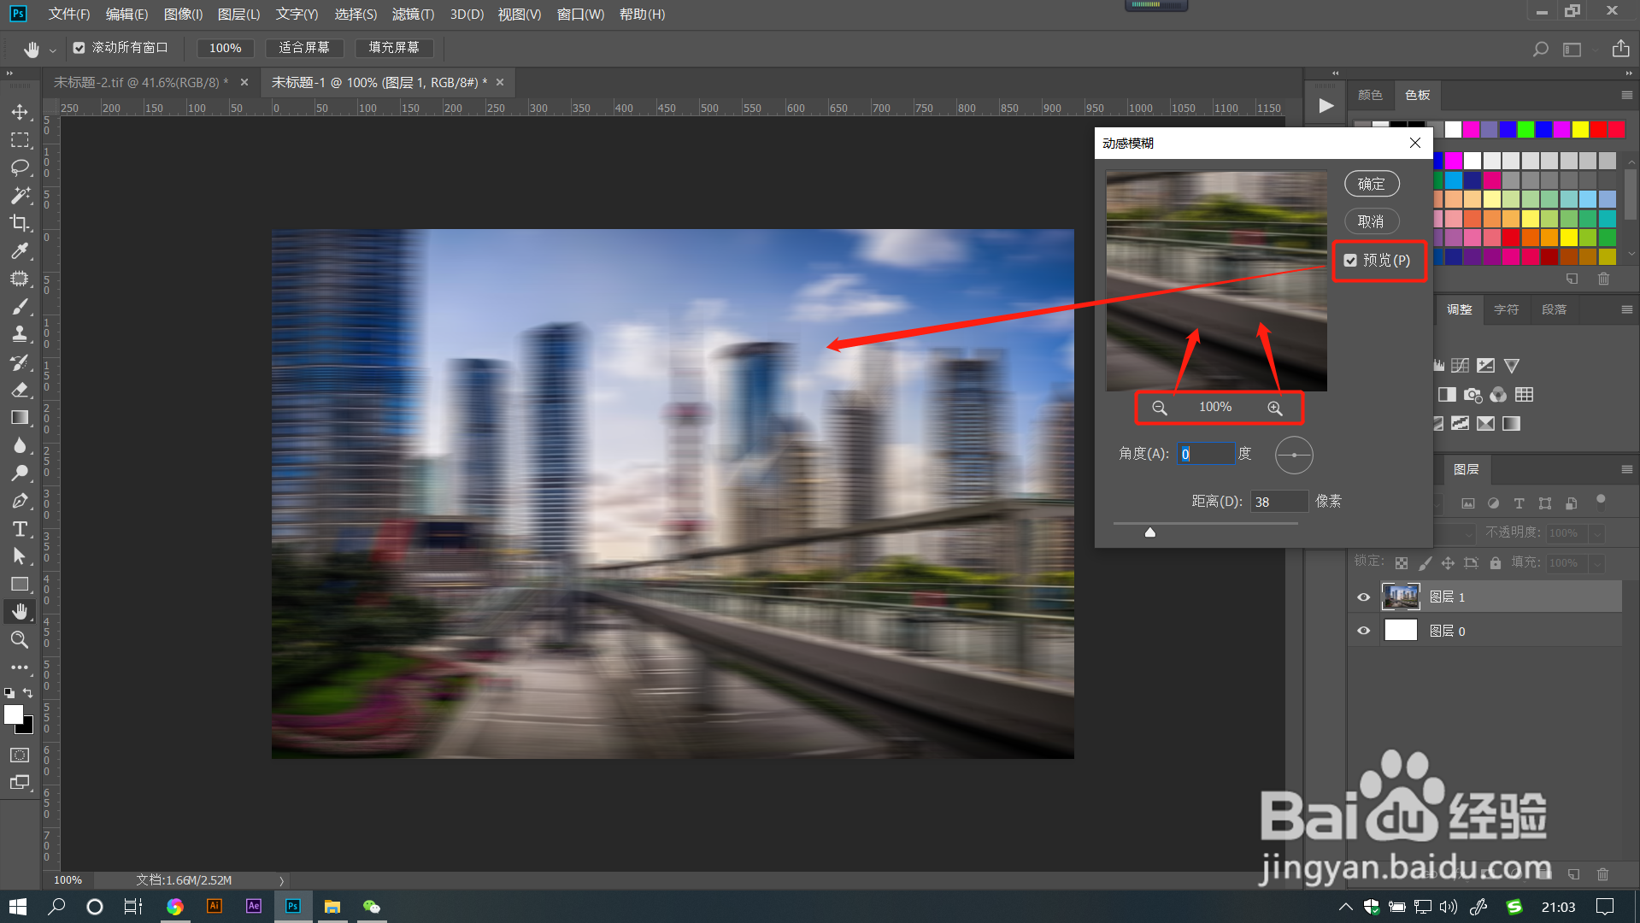Switch to the 字符 panel tab
This screenshot has height=923, width=1640.
click(x=1506, y=309)
